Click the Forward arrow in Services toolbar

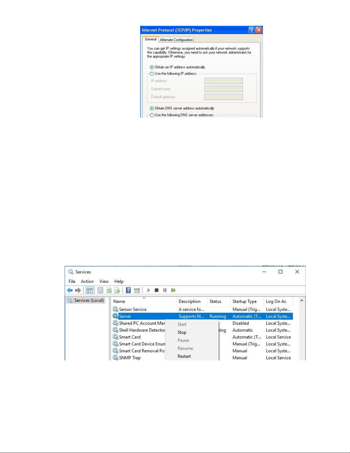pos(78,290)
